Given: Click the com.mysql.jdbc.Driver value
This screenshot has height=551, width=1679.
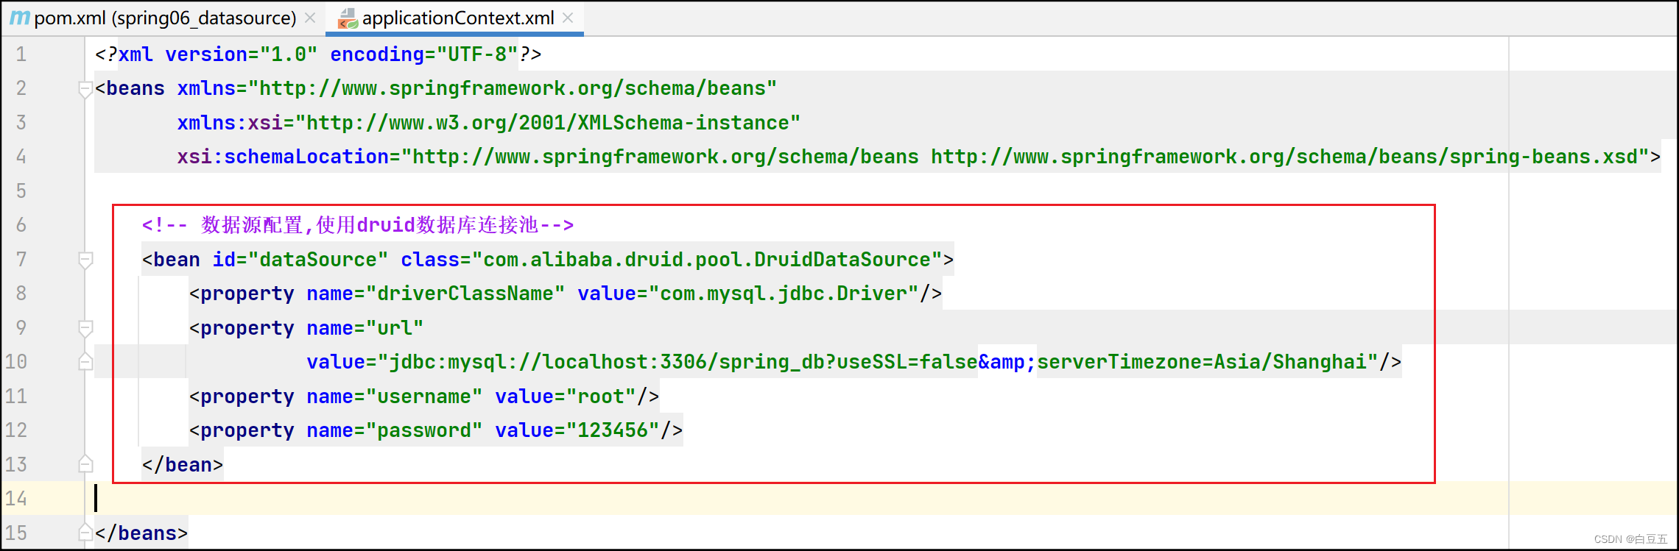Looking at the screenshot, I should click(784, 294).
